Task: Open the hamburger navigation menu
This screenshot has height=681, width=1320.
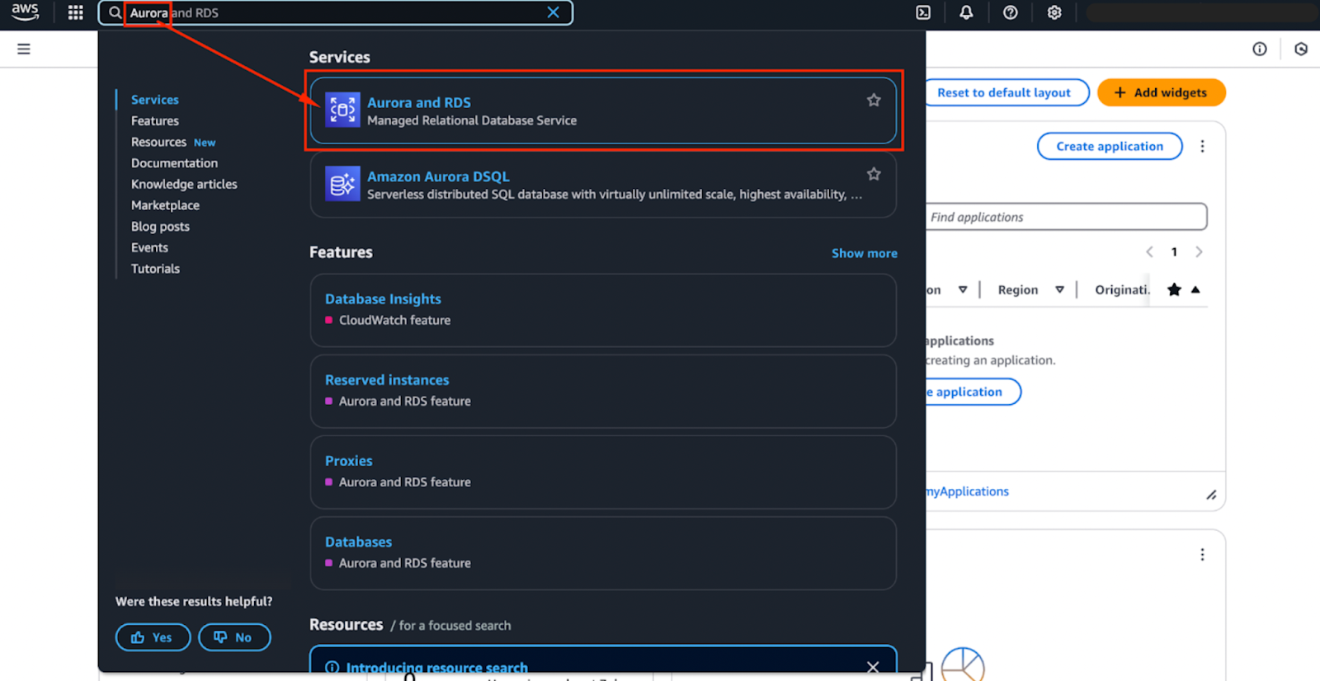Action: [x=24, y=49]
